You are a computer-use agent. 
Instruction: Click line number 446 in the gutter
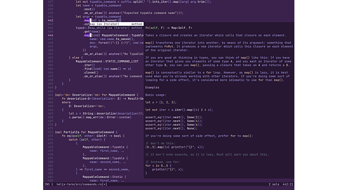(x=50, y=35)
